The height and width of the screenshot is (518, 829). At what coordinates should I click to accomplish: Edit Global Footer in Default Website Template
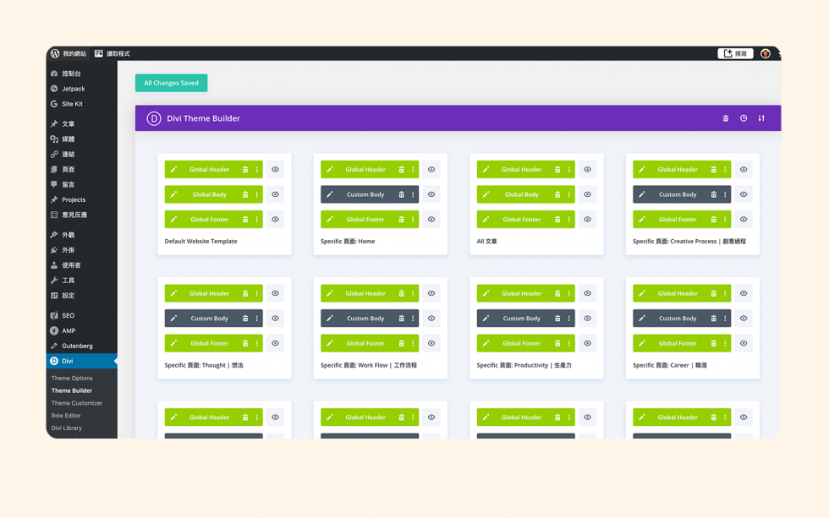pos(173,219)
